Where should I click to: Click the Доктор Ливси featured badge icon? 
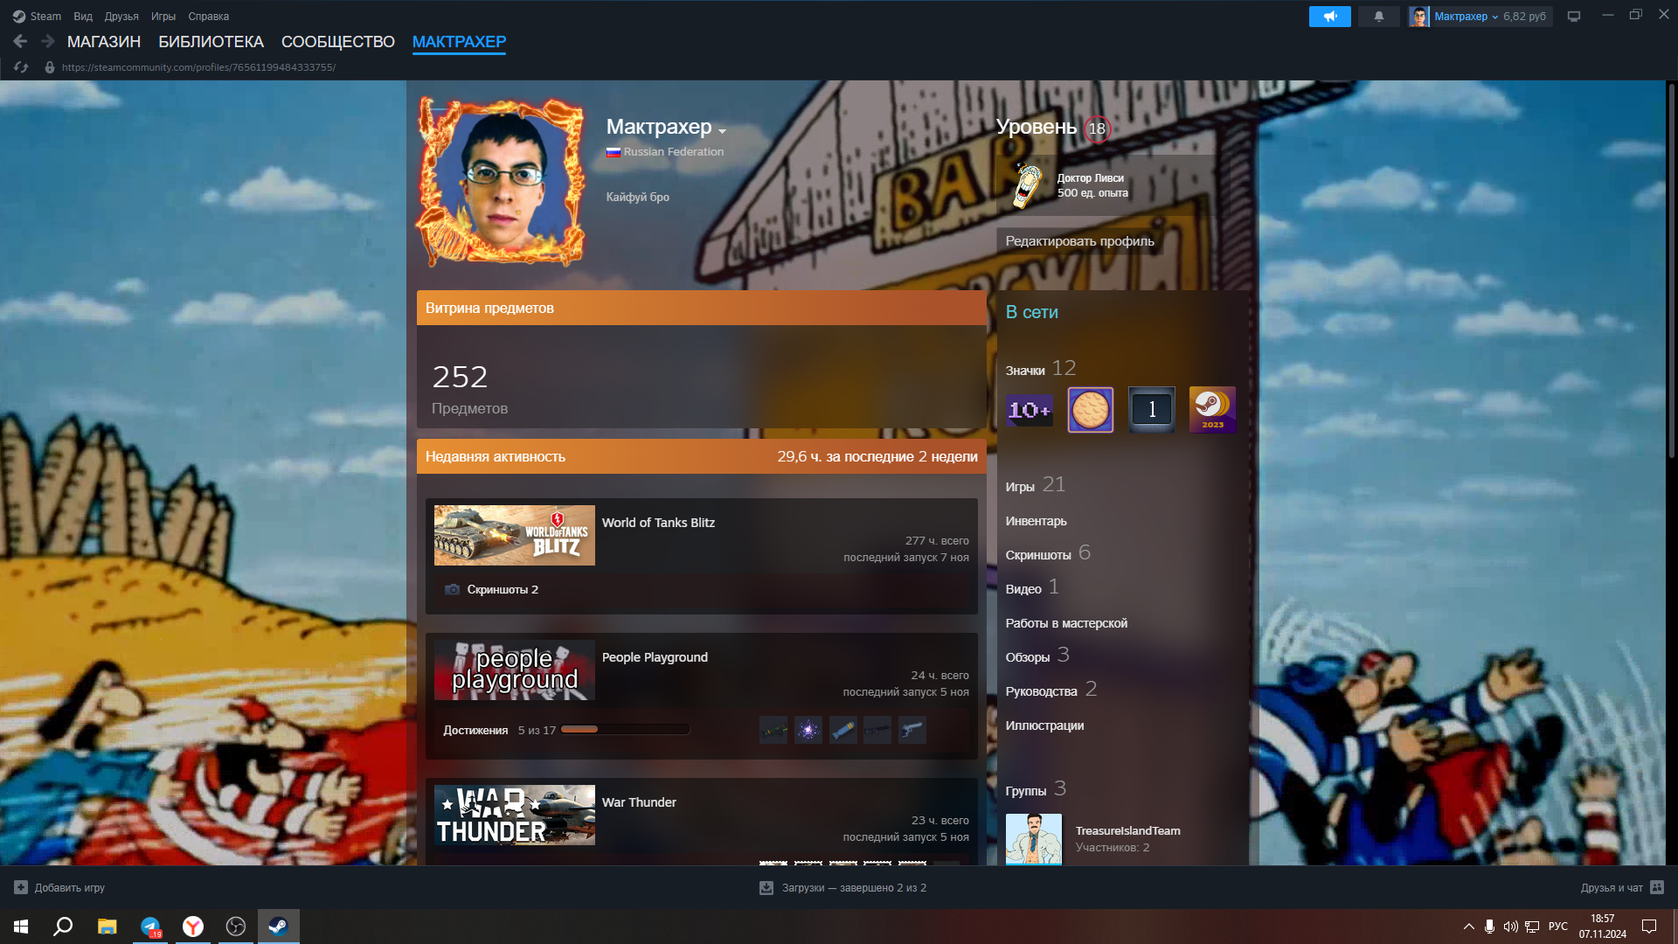(x=1028, y=185)
